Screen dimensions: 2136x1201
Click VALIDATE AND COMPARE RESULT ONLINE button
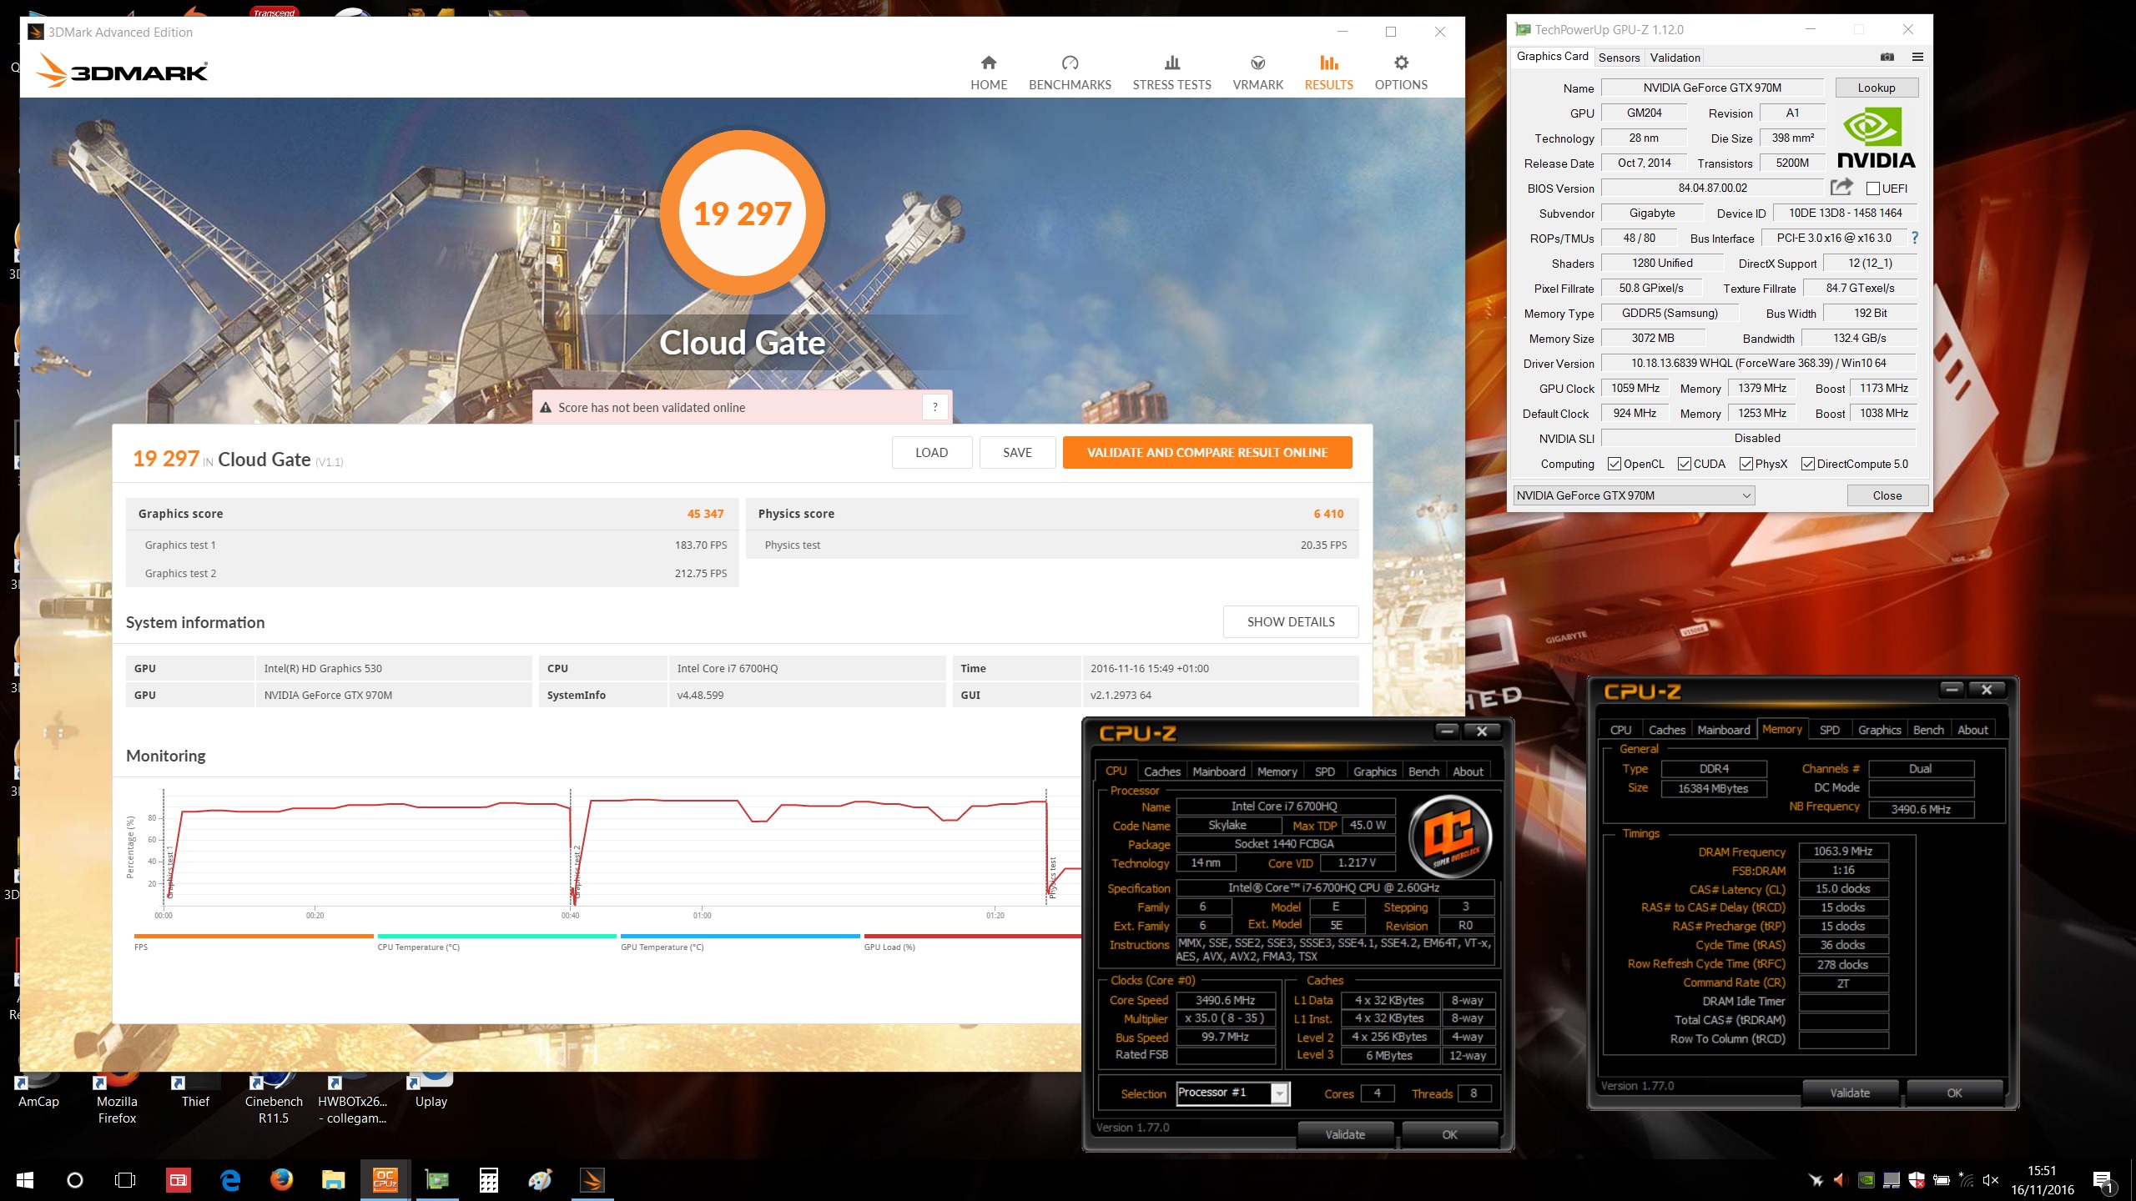(1207, 452)
